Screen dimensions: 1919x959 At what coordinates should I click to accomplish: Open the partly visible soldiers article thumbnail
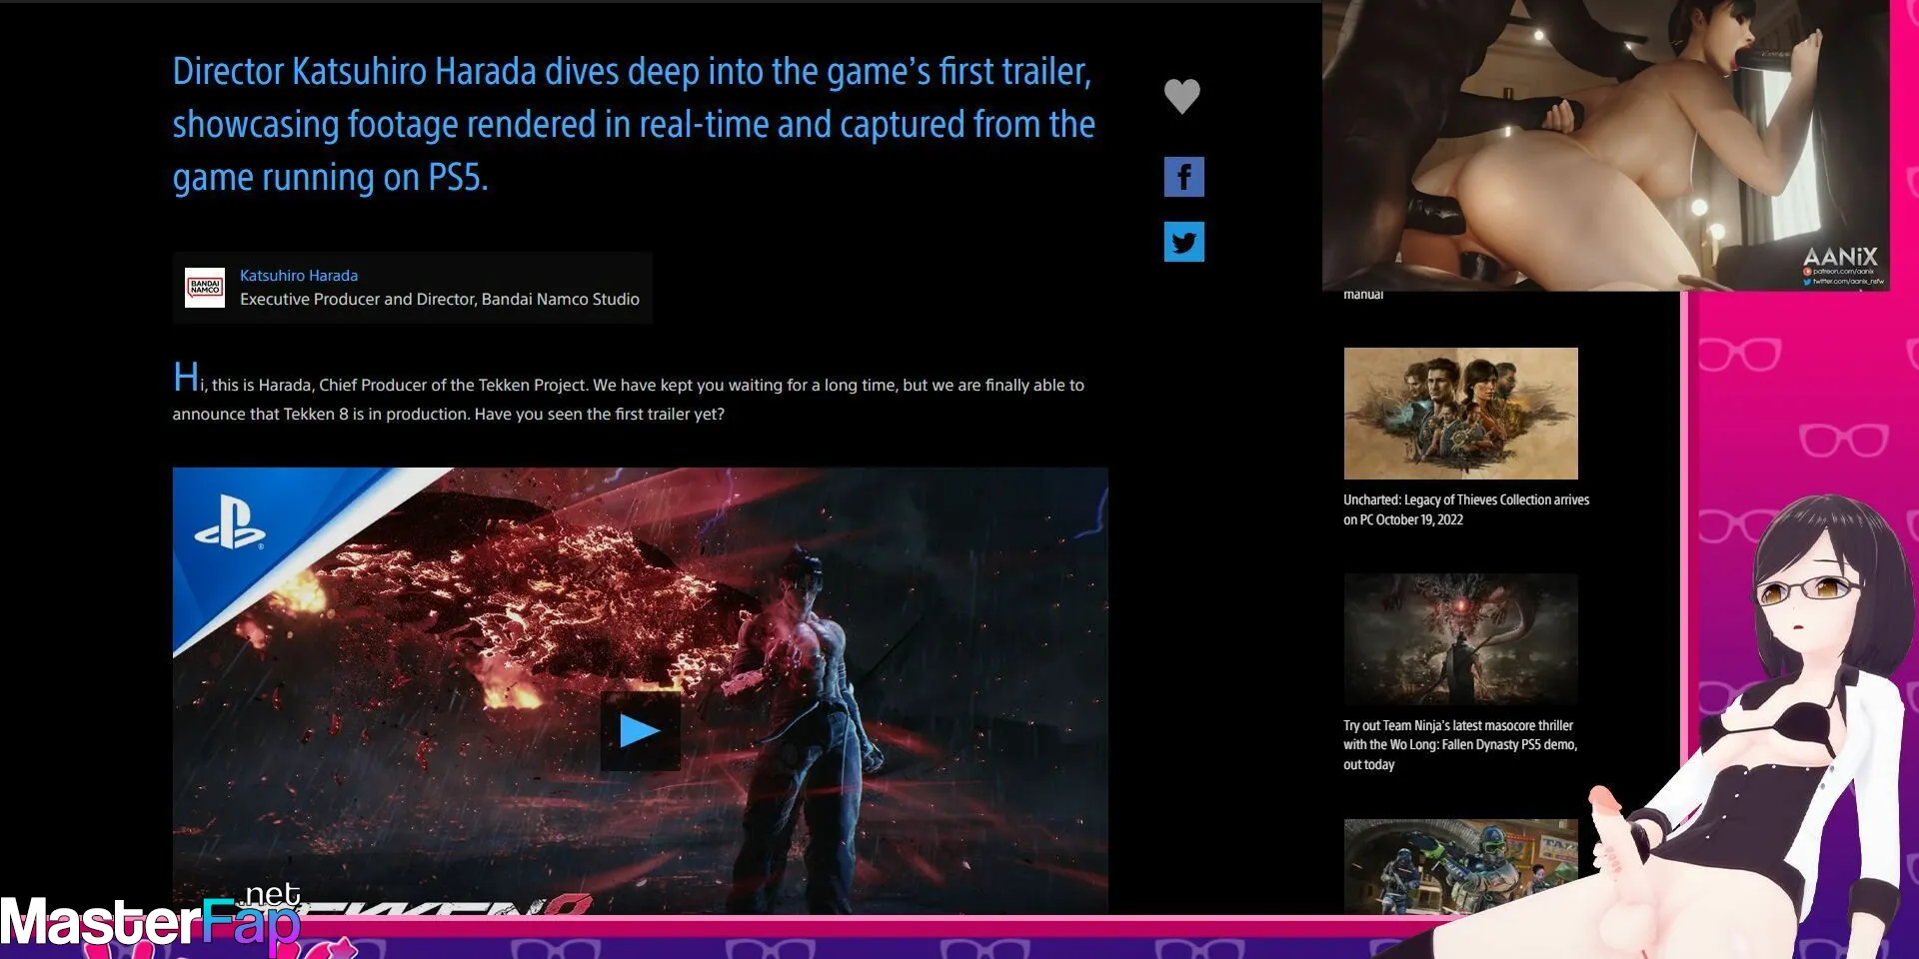point(1460,866)
